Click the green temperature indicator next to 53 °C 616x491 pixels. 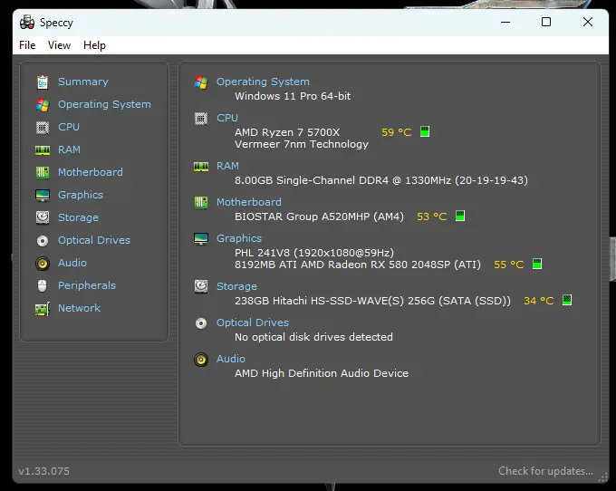460,216
